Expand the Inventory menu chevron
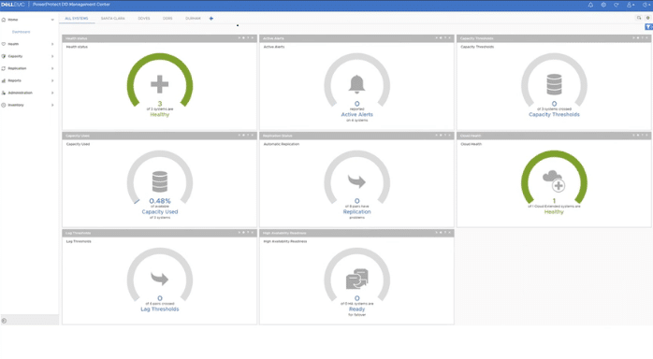The width and height of the screenshot is (653, 359). 52,105
